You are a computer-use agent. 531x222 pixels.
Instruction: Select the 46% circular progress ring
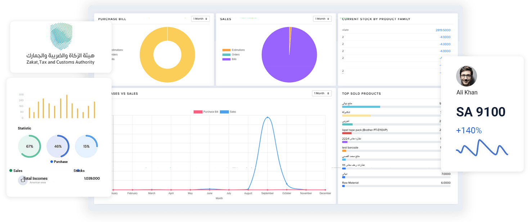[x=58, y=146]
